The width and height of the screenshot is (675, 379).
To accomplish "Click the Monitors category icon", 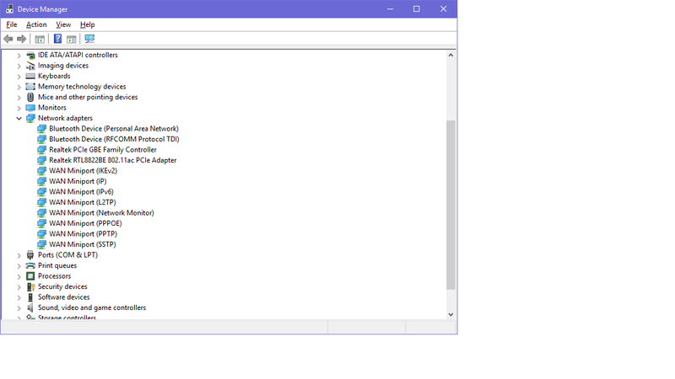I will point(30,108).
